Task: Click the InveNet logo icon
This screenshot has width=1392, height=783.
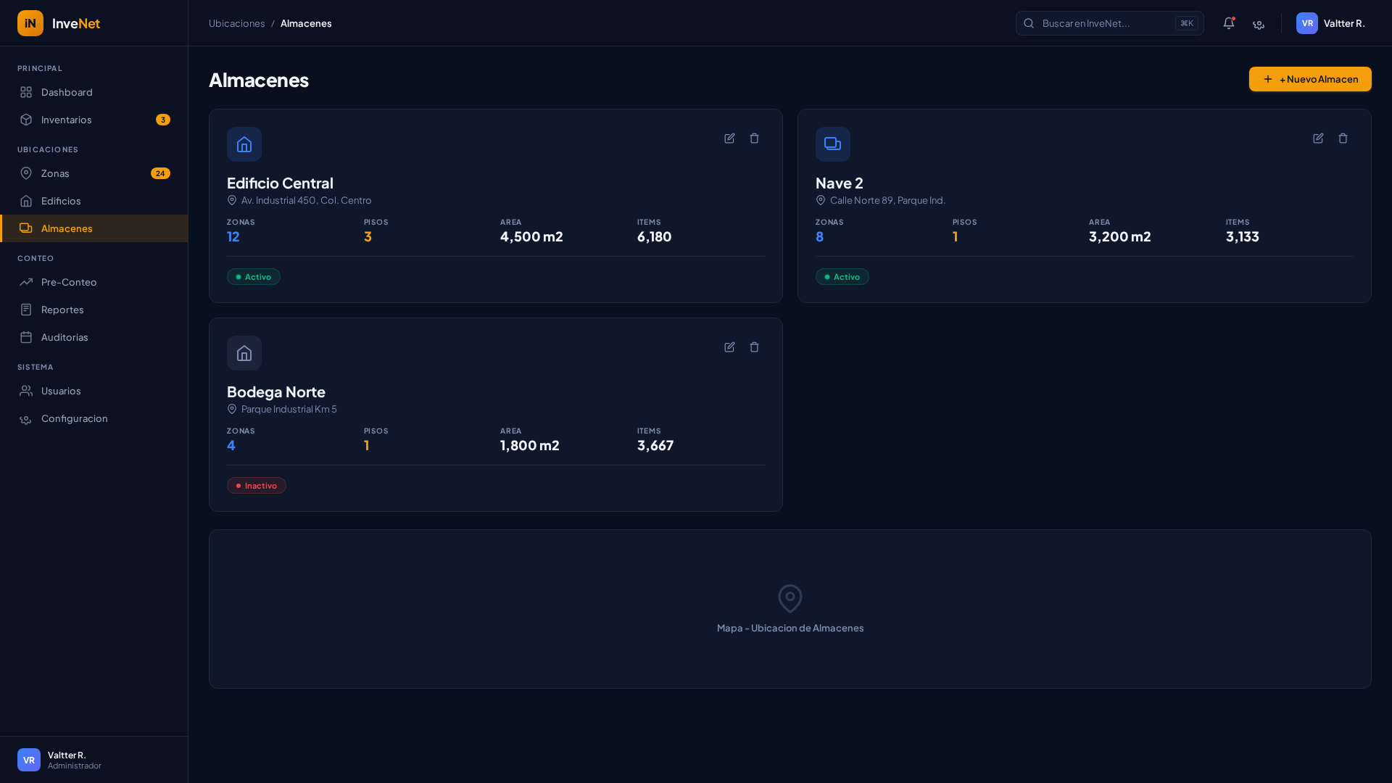Action: tap(30, 23)
